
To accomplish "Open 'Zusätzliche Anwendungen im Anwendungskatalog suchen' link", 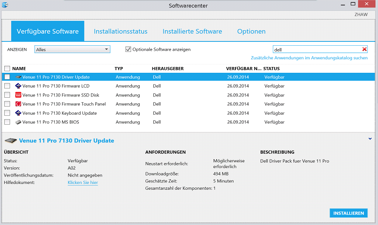I will point(309,58).
